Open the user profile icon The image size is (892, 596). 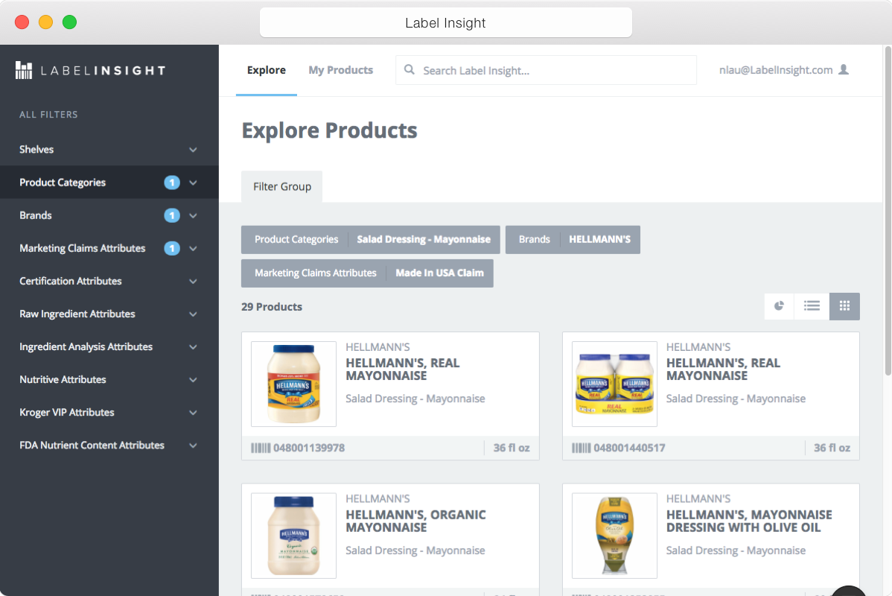844,69
